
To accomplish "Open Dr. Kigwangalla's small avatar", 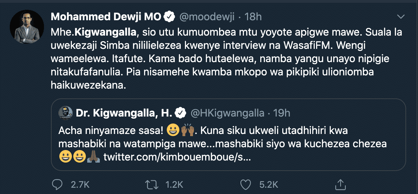I will point(65,113).
